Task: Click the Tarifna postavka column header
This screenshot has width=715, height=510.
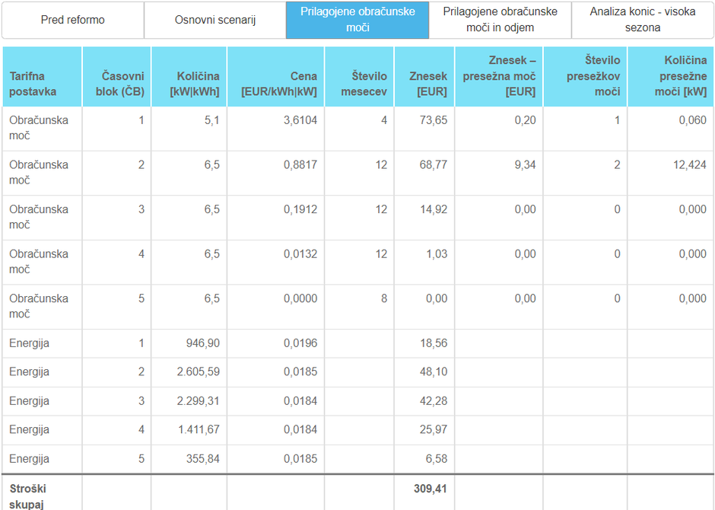Action: 33,84
